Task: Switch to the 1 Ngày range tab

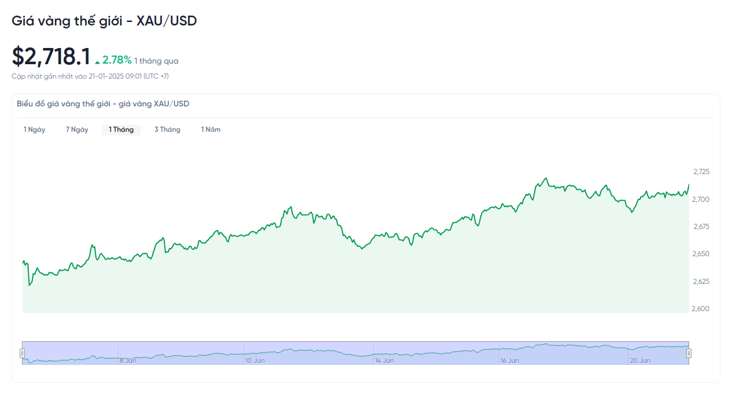Action: tap(34, 130)
